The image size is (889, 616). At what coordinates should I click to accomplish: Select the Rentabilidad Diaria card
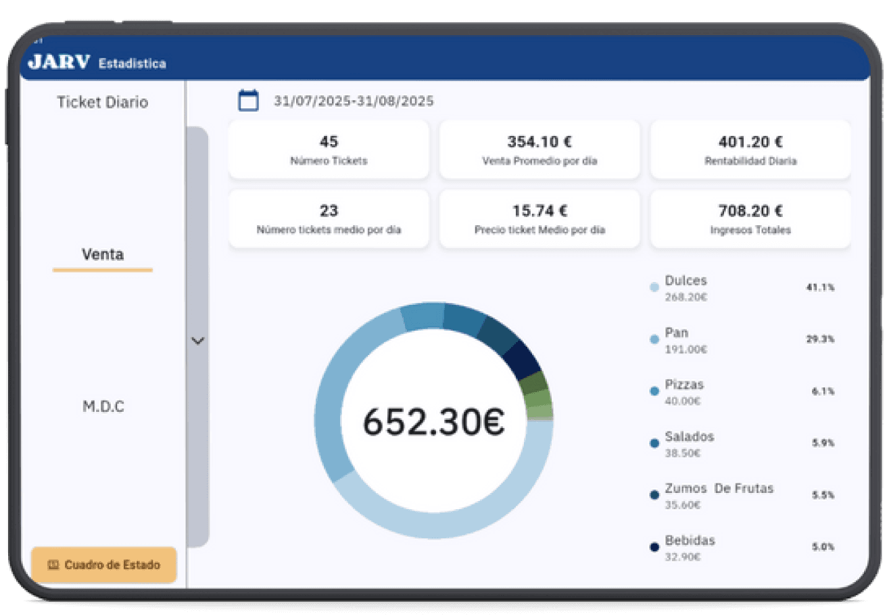point(750,150)
